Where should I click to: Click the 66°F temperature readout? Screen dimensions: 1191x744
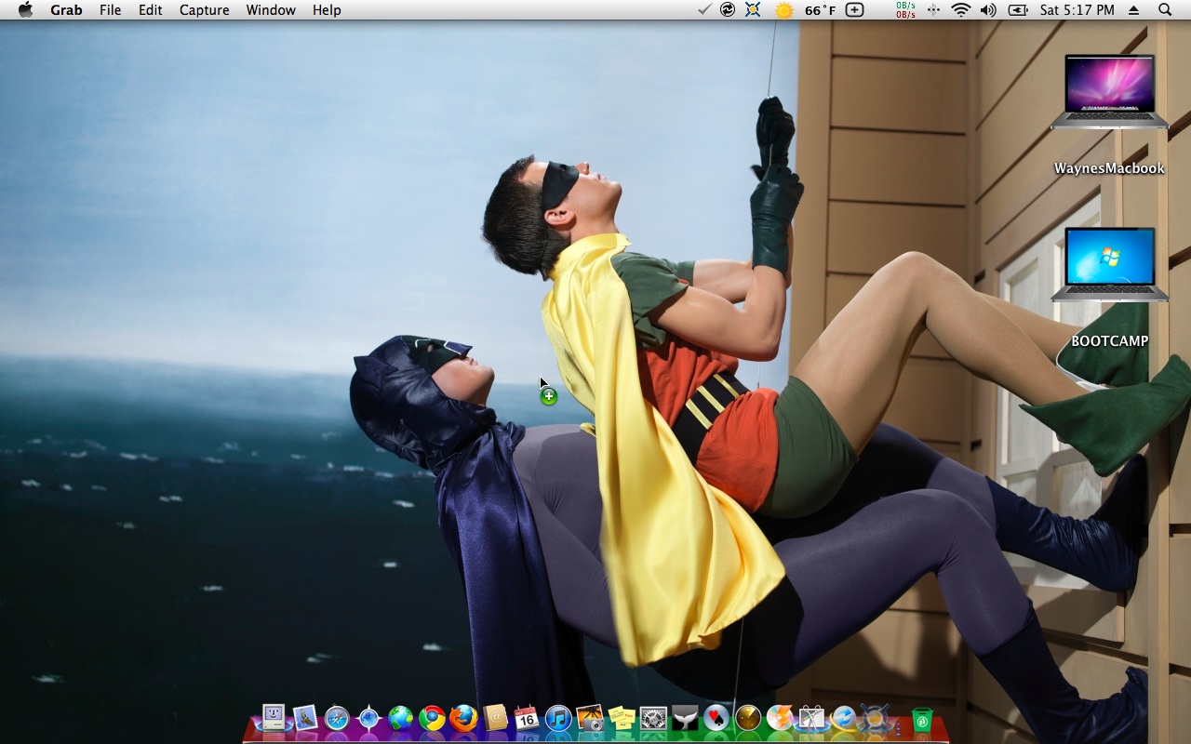point(821,10)
